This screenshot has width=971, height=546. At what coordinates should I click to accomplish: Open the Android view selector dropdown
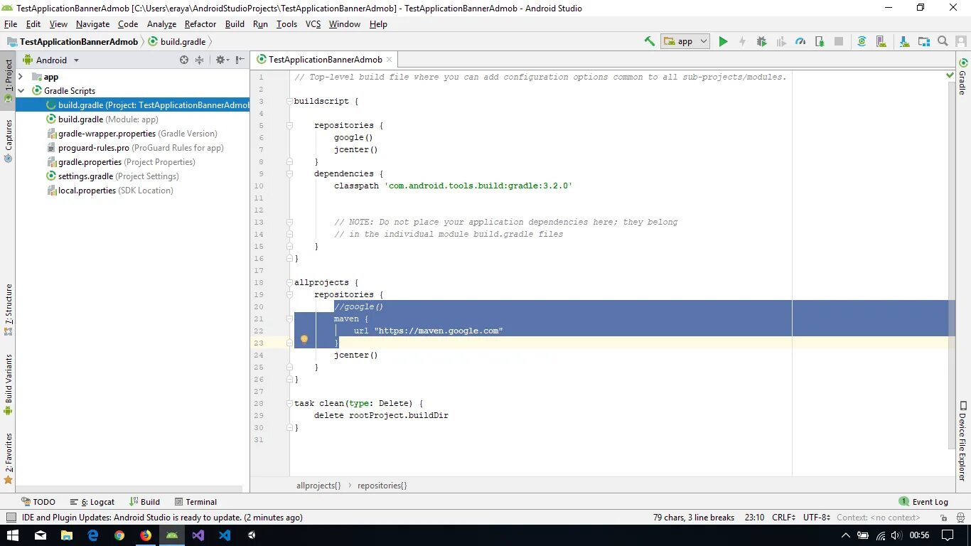(51, 60)
